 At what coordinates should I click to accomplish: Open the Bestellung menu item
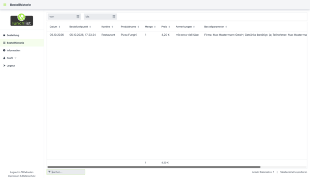click(22, 35)
